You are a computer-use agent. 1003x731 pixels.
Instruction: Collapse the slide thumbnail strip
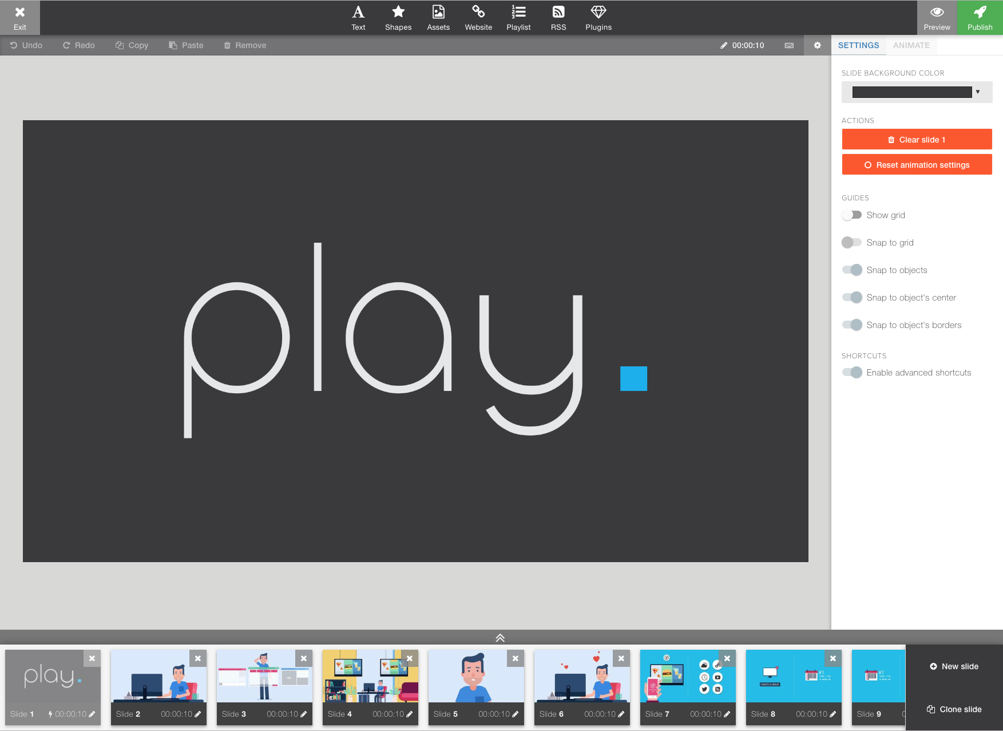(500, 637)
